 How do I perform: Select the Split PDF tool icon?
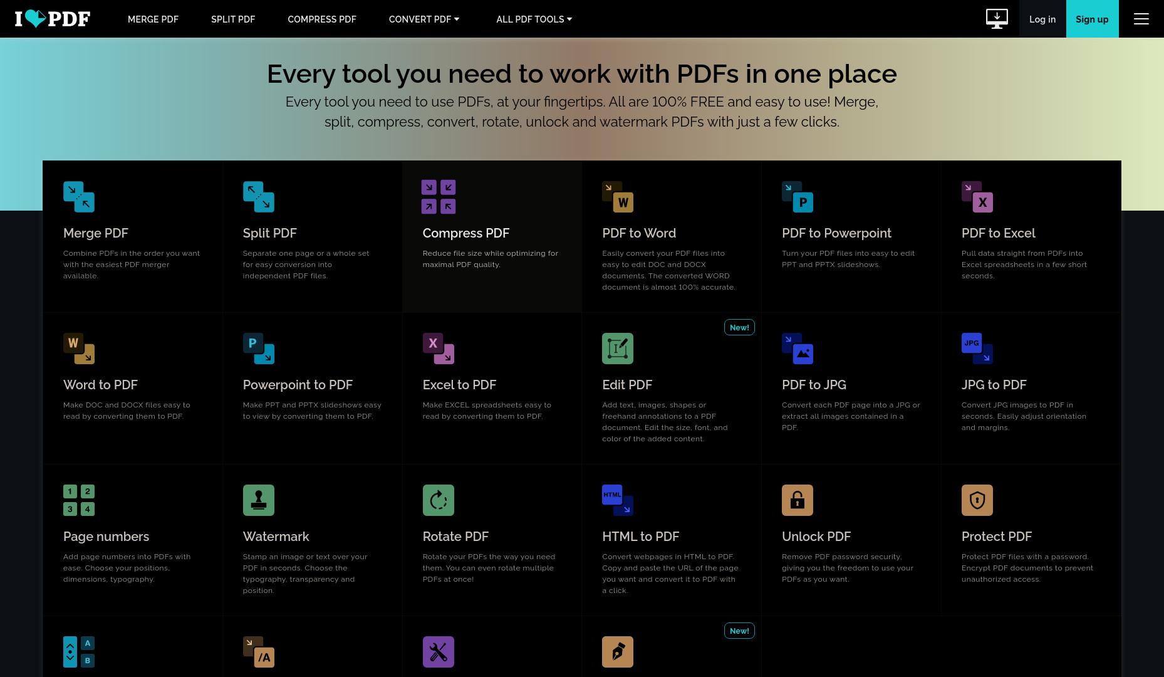click(x=259, y=197)
